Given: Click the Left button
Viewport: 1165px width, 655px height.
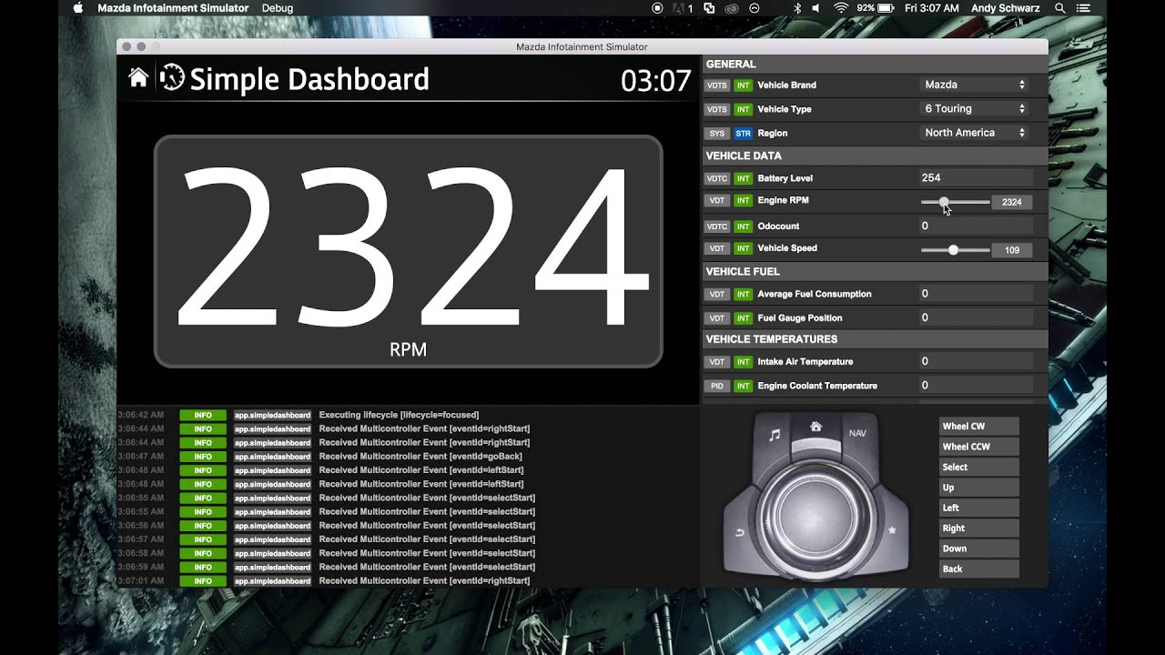Looking at the screenshot, I should click(978, 508).
